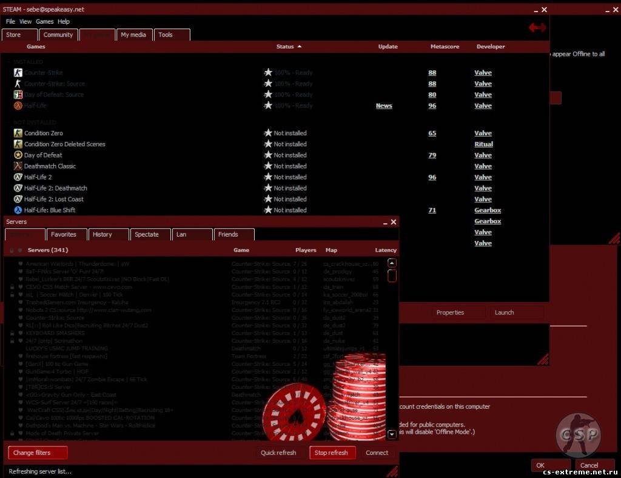Toggle favorite star for Day of Defeat: Source

tap(268, 94)
